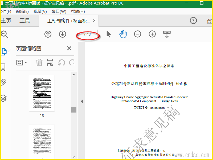Close the document tab with its X
The image size is (213, 160).
point(94,21)
